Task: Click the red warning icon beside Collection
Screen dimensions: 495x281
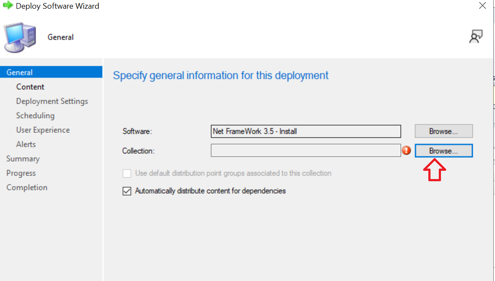Action: pos(406,150)
